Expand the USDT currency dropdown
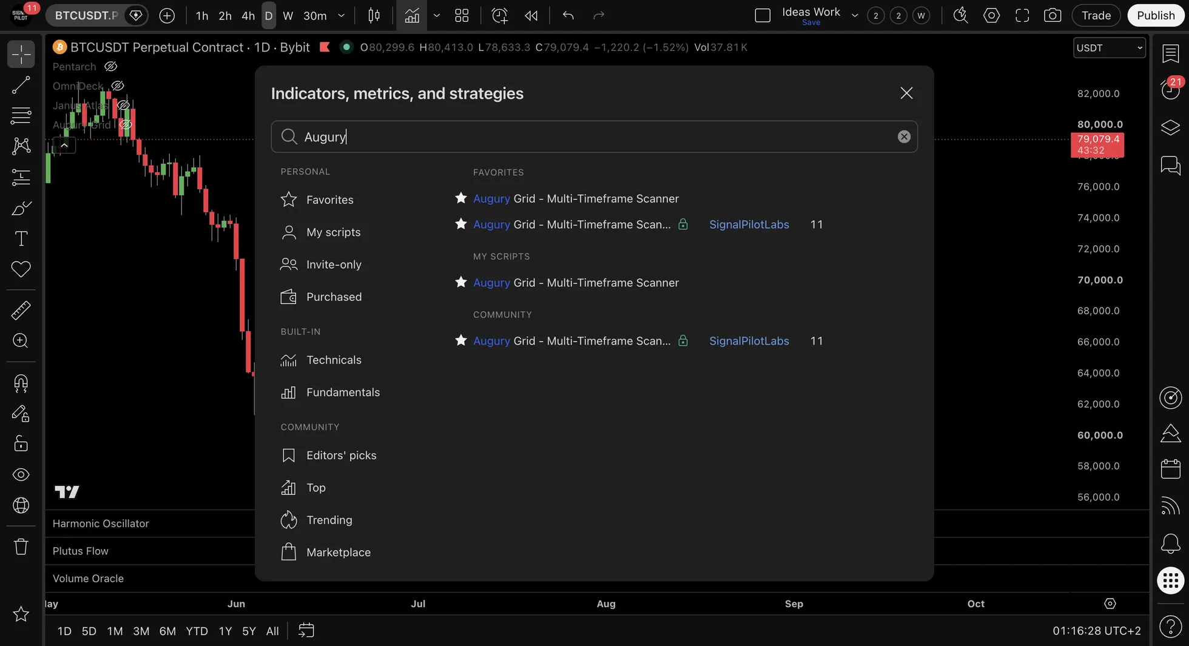Viewport: 1189px width, 646px height. coord(1110,48)
